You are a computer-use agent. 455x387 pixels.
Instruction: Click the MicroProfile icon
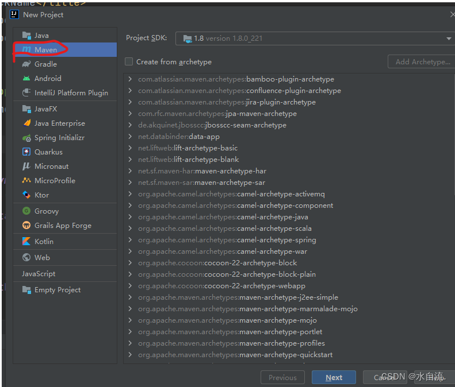26,180
